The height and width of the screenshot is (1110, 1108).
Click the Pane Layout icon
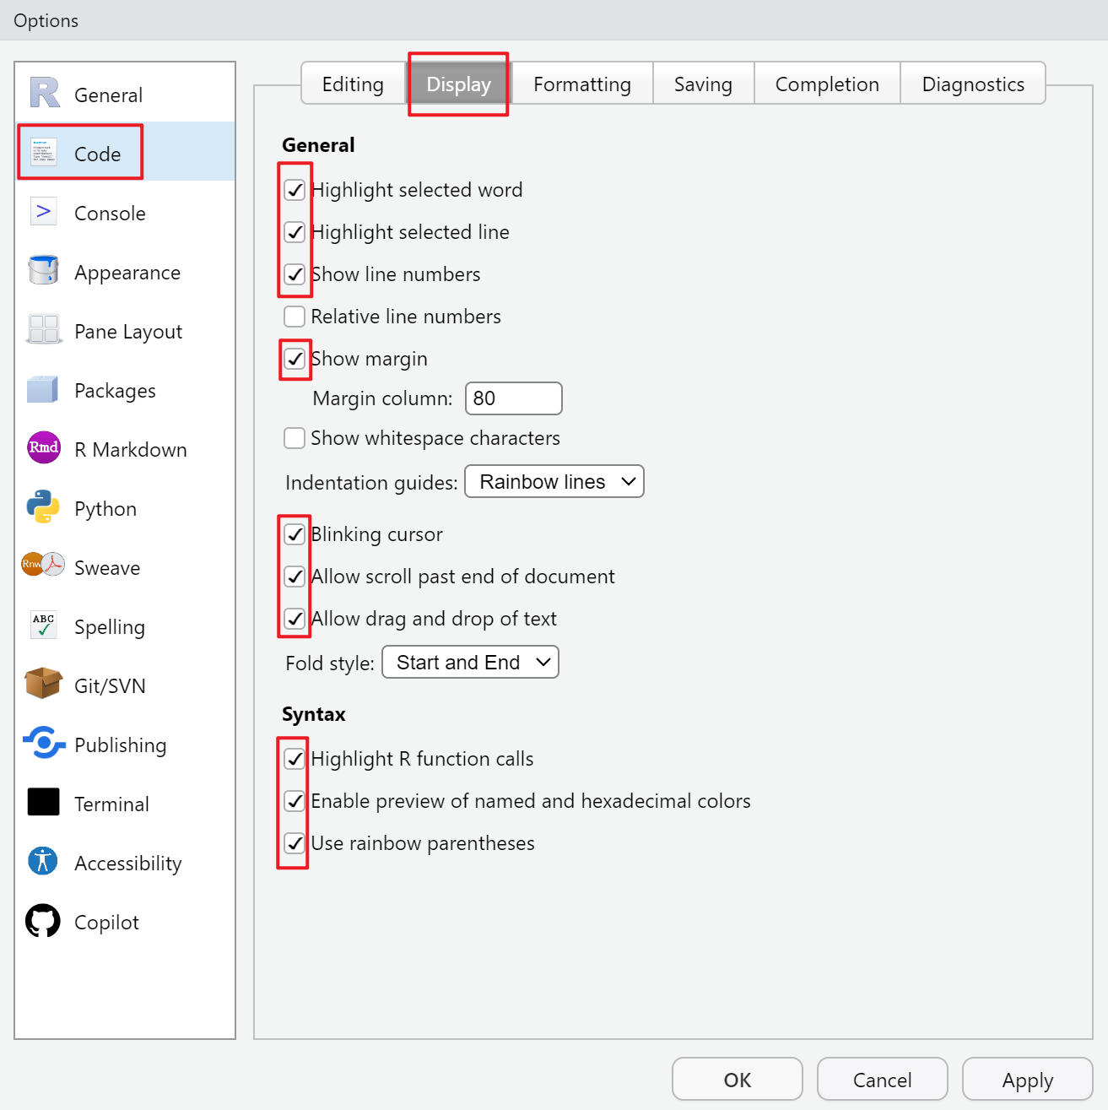pyautogui.click(x=44, y=330)
